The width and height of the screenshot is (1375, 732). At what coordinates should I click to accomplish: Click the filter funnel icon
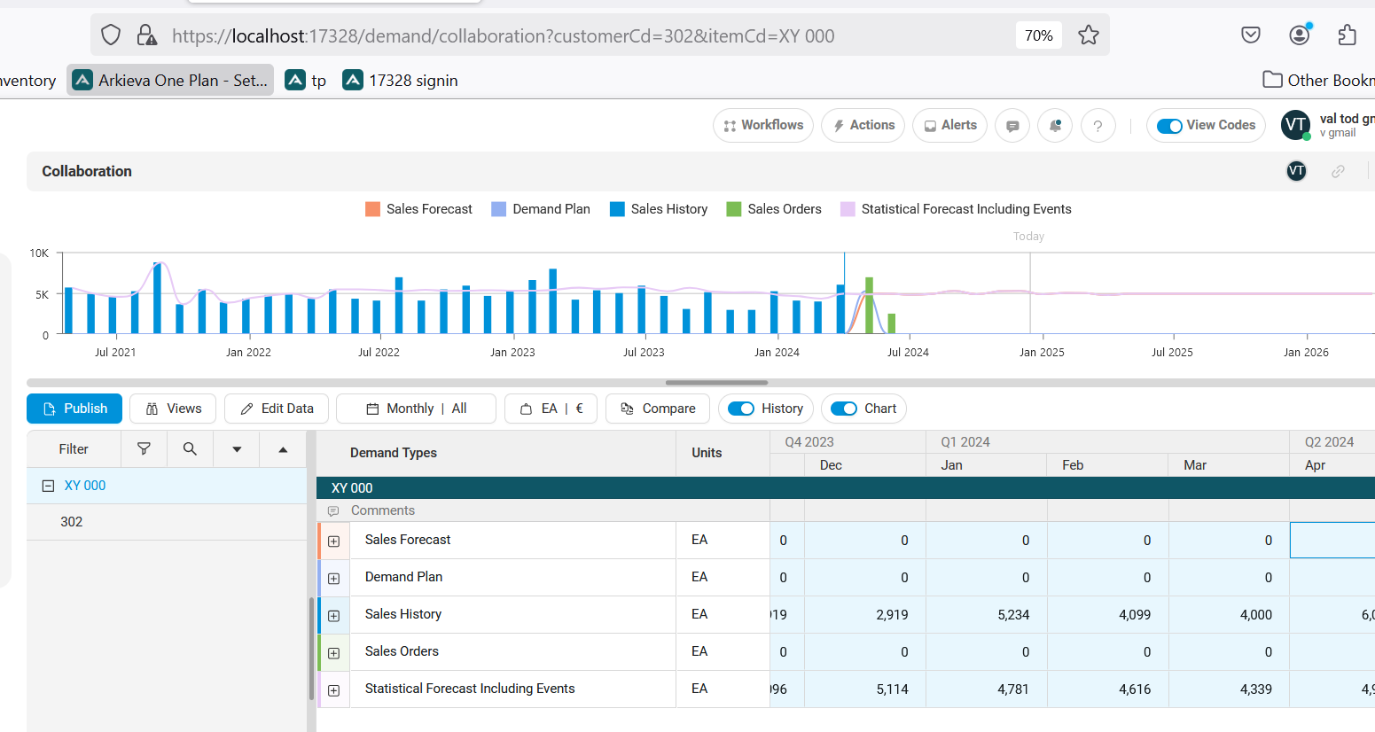pos(144,449)
